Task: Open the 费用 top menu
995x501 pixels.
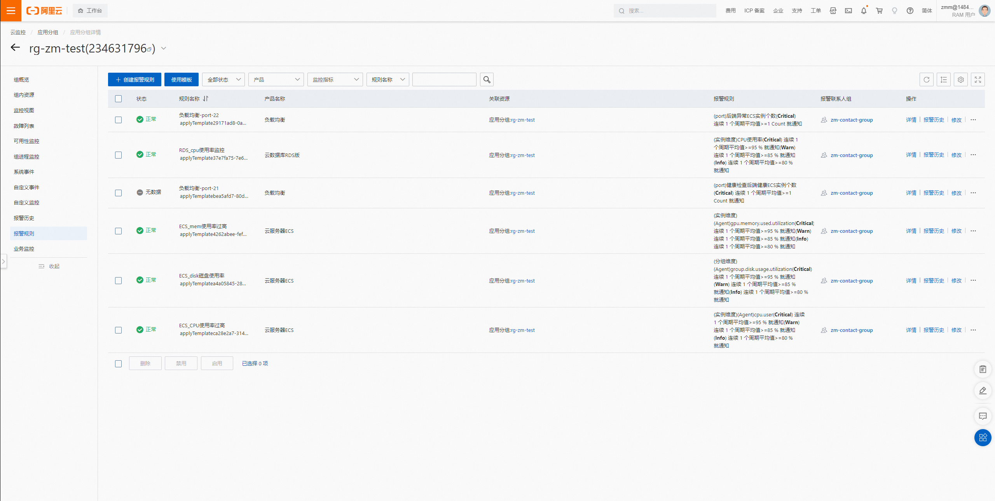Action: 730,11
